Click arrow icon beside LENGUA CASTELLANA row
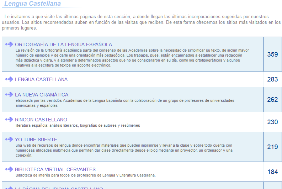Image resolution: width=282 pixels, height=189 pixels. click(x=9, y=79)
